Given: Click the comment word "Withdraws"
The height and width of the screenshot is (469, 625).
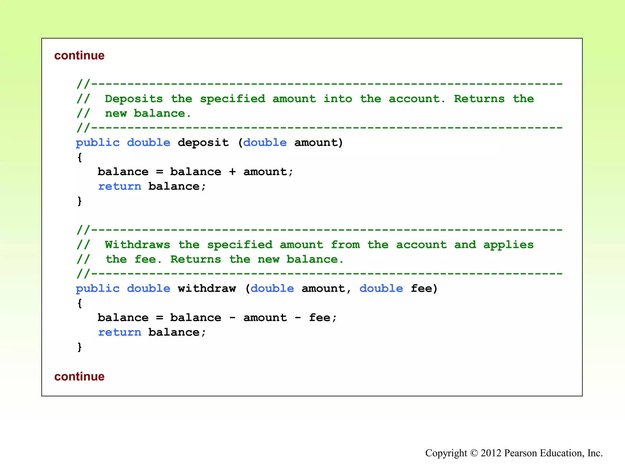Looking at the screenshot, I should (x=137, y=245).
